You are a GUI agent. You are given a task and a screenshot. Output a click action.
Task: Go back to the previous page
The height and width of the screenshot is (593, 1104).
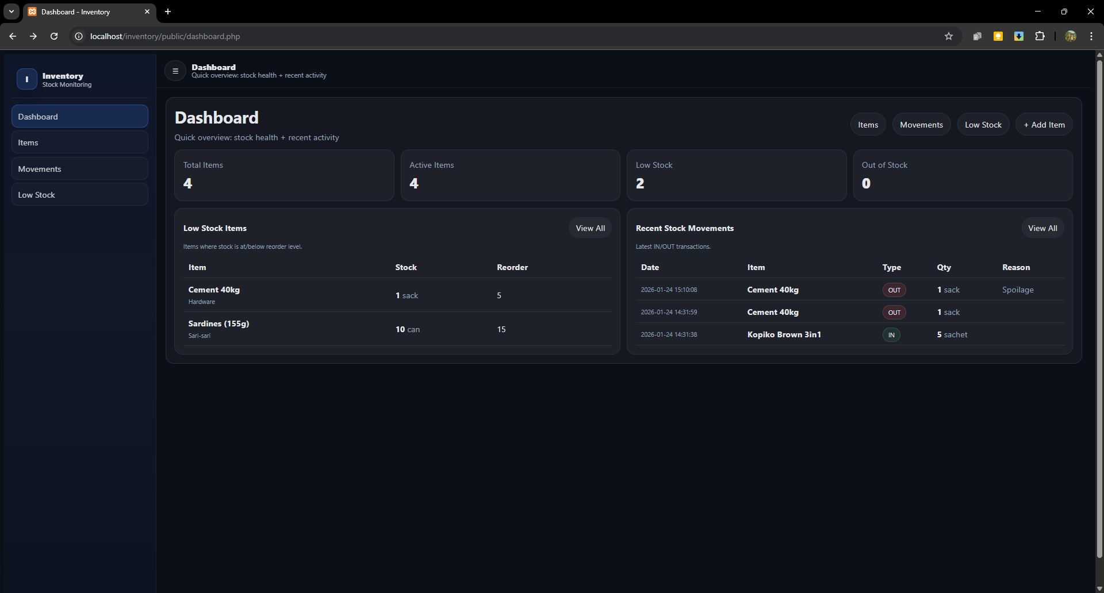pyautogui.click(x=13, y=36)
